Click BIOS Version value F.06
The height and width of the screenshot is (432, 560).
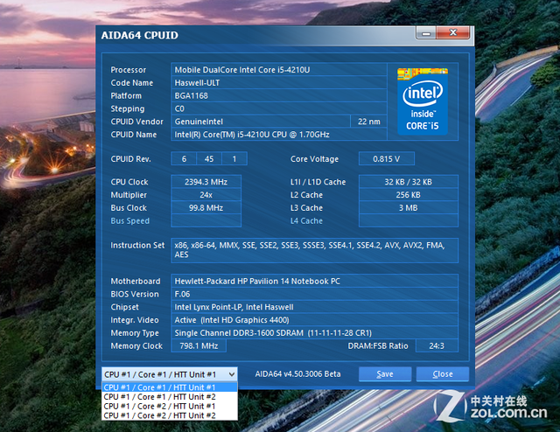click(x=315, y=294)
